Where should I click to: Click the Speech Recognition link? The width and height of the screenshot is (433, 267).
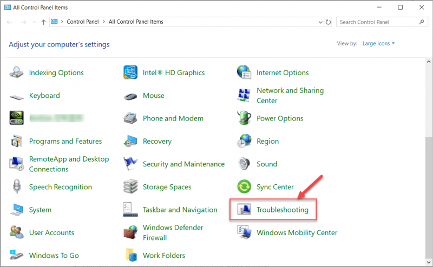tap(61, 187)
